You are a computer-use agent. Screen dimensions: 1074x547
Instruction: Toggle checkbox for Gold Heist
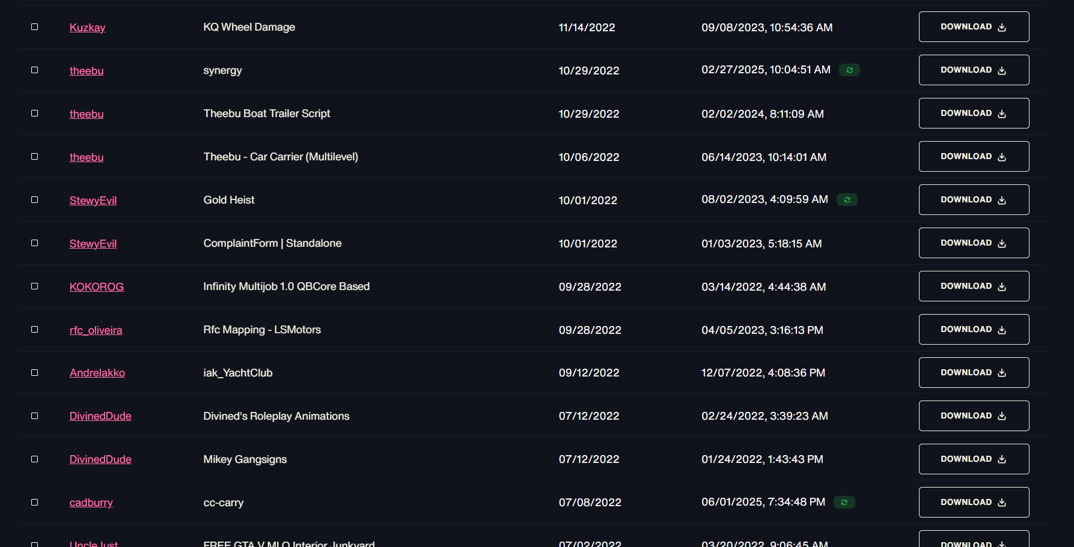pyautogui.click(x=35, y=200)
